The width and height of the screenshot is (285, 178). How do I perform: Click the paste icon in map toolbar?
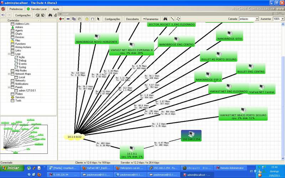tap(79, 19)
